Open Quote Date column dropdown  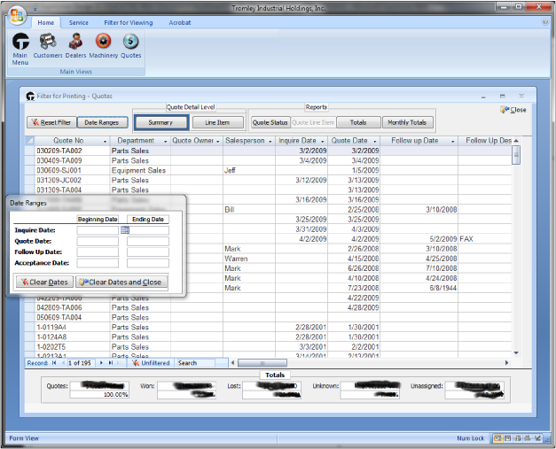click(375, 142)
